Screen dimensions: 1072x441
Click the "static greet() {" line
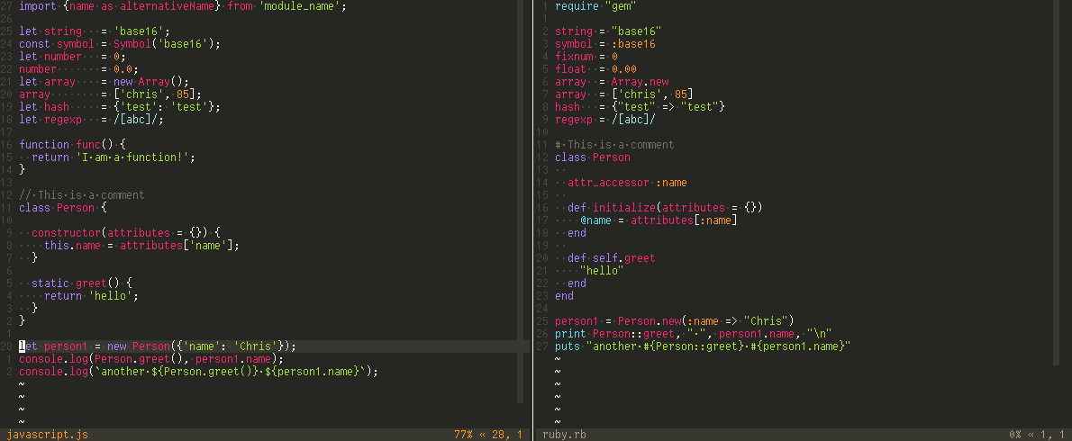(x=82, y=283)
